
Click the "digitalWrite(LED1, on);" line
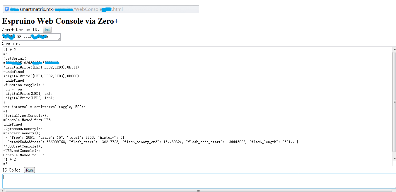point(29,94)
